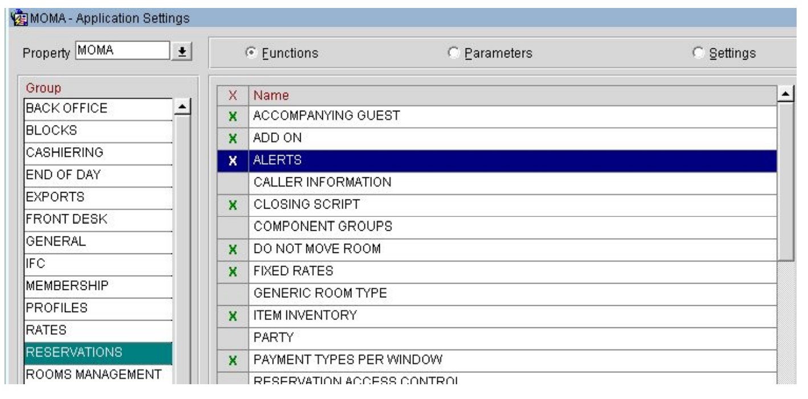Select the Parameters radio button
Viewport: 808px width, 399px height.
[454, 53]
